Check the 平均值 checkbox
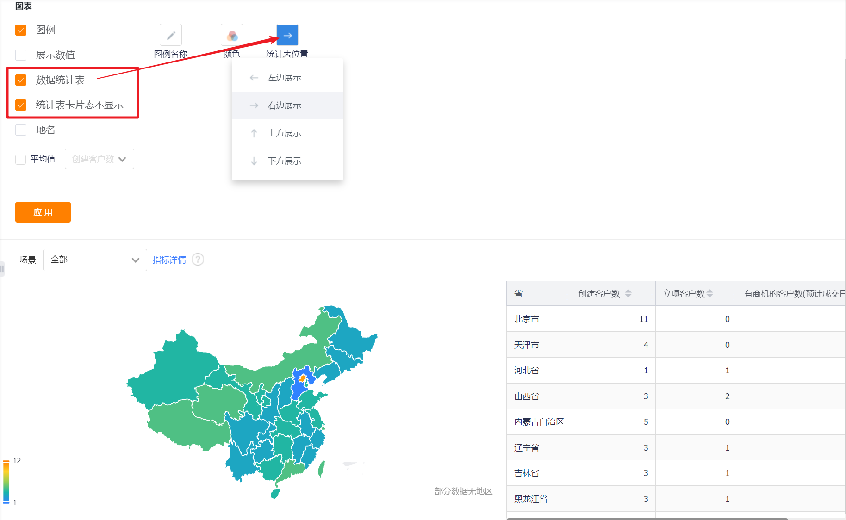 (20, 159)
